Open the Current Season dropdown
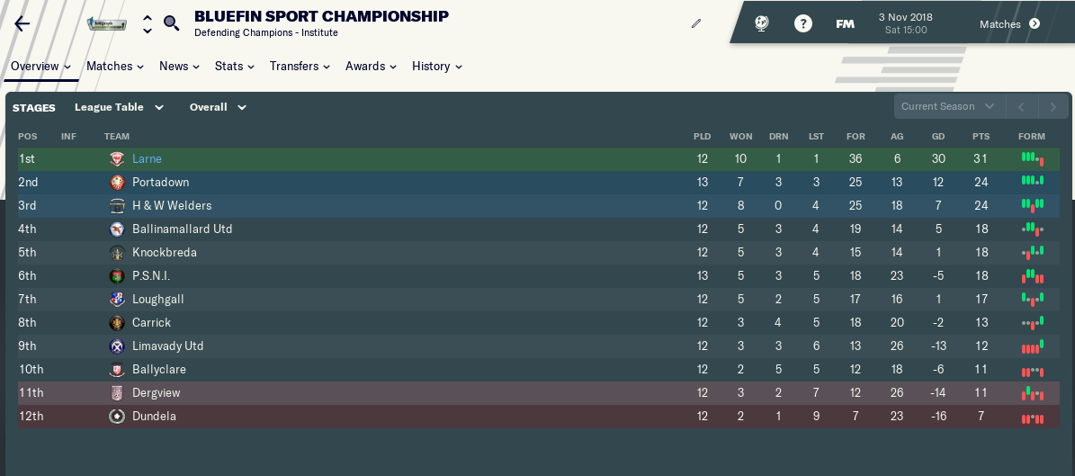Viewport: 1075px width, 476px height. coord(948,106)
